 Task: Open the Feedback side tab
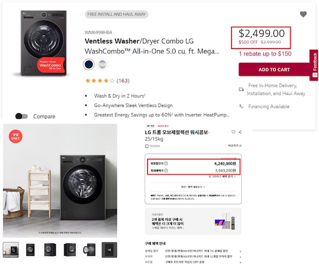314,65
